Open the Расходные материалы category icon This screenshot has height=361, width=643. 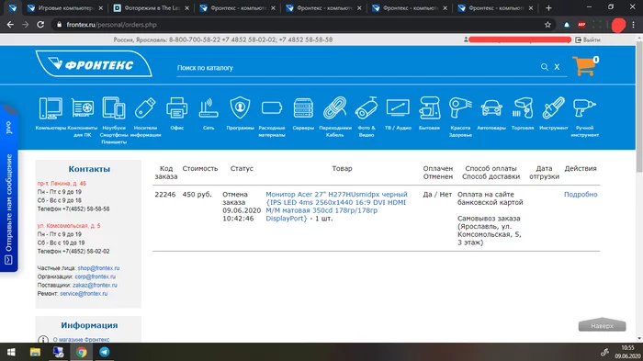coord(272,108)
